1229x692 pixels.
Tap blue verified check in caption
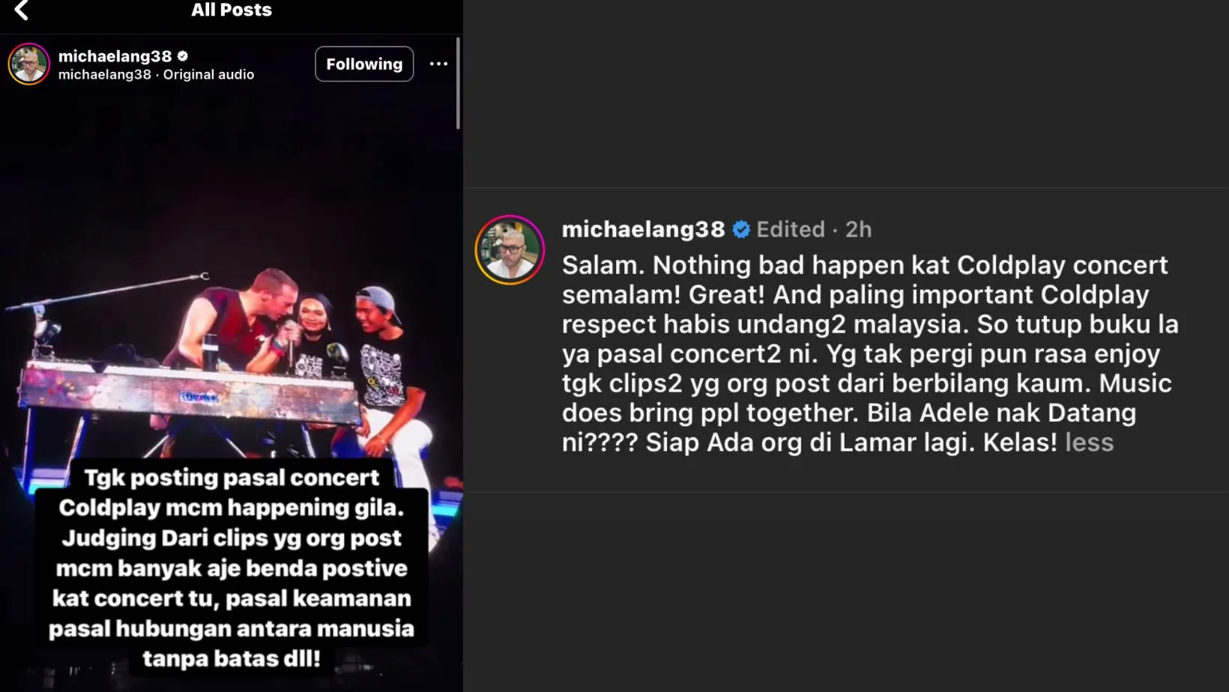pos(741,230)
